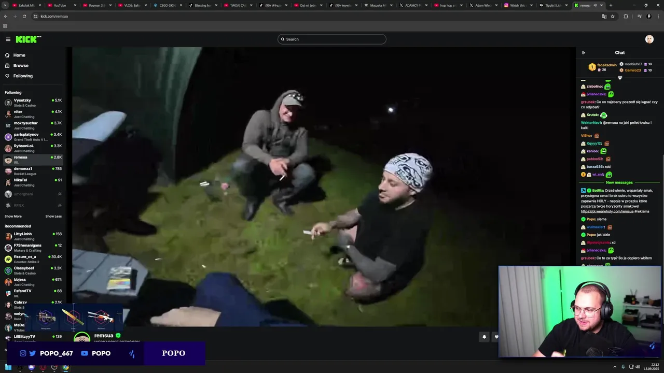The width and height of the screenshot is (664, 373).
Task: Open browser extensions puzzle icon
Action: pyautogui.click(x=626, y=16)
